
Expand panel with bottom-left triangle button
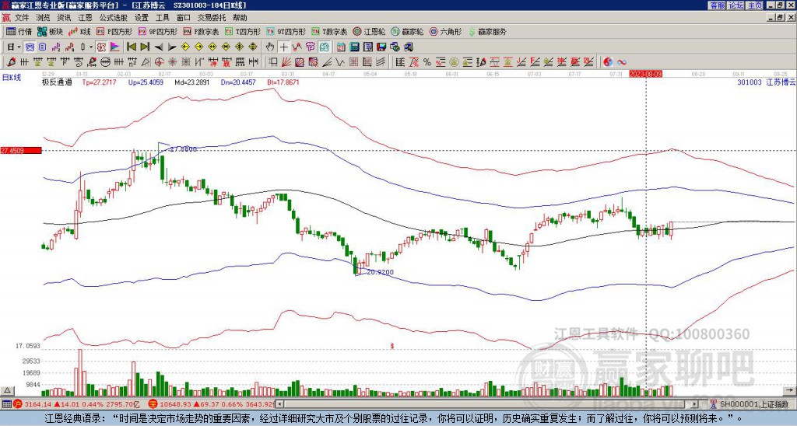[x=7, y=390]
